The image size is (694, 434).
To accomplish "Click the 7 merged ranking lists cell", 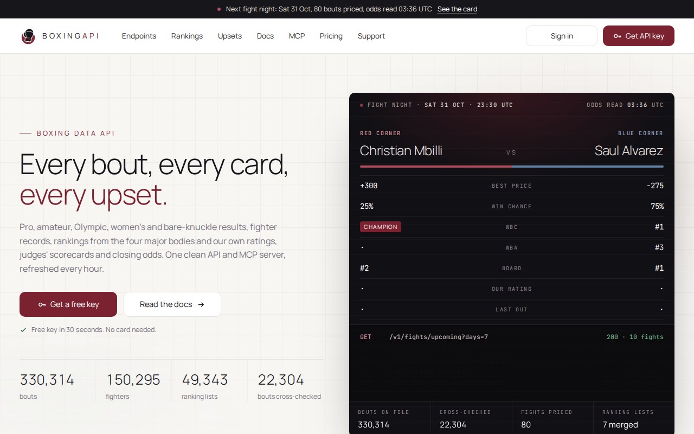I will point(634,418).
